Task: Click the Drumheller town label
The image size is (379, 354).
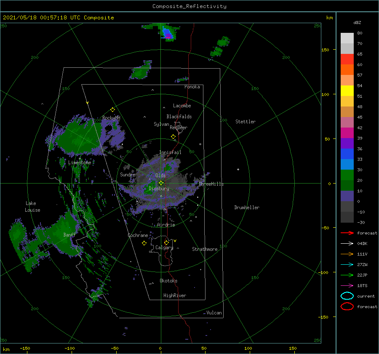Action: tap(247, 208)
